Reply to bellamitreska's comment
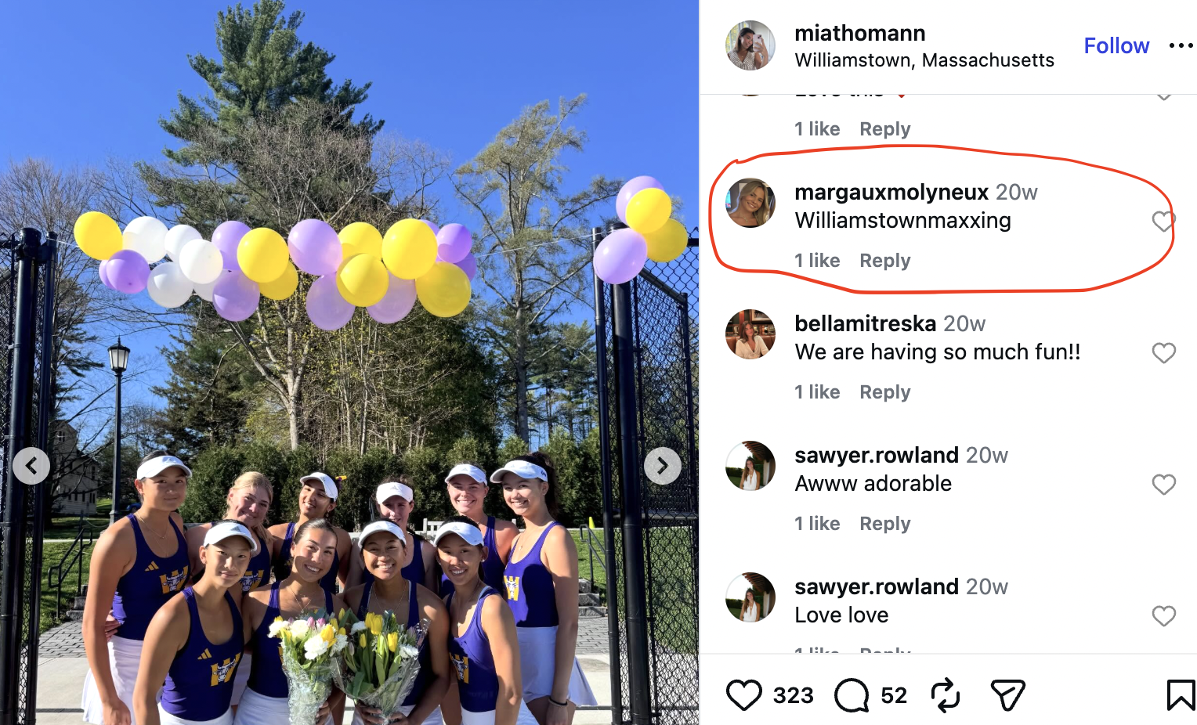This screenshot has width=1197, height=725. click(x=885, y=392)
